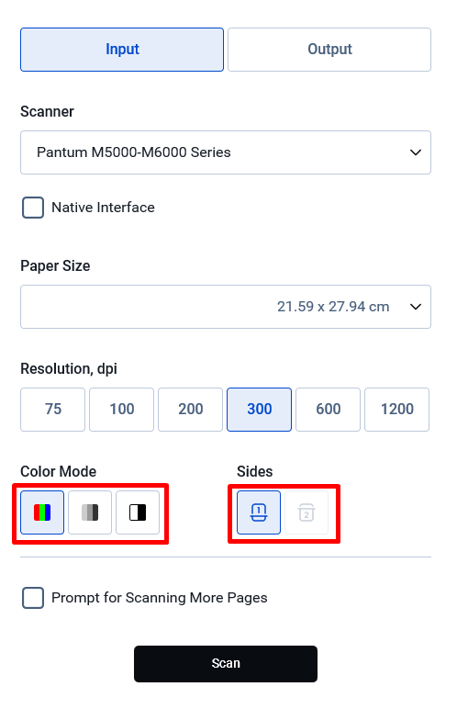
Task: Enable the Native Interface checkbox
Action: click(x=33, y=208)
